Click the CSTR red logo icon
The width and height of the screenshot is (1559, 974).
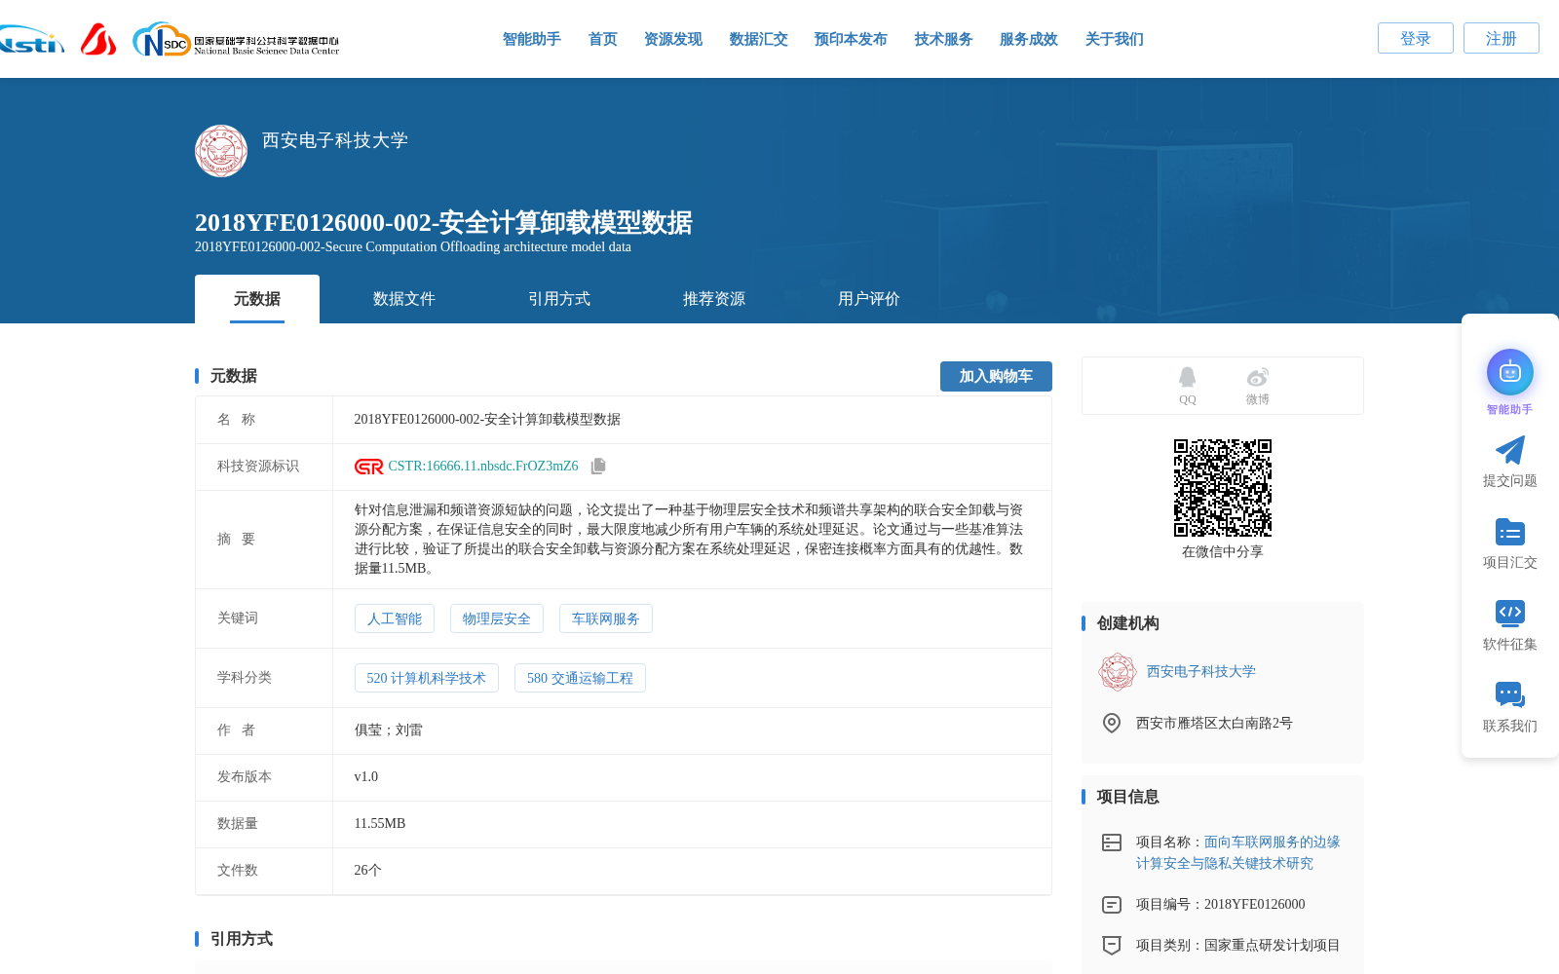click(x=368, y=467)
